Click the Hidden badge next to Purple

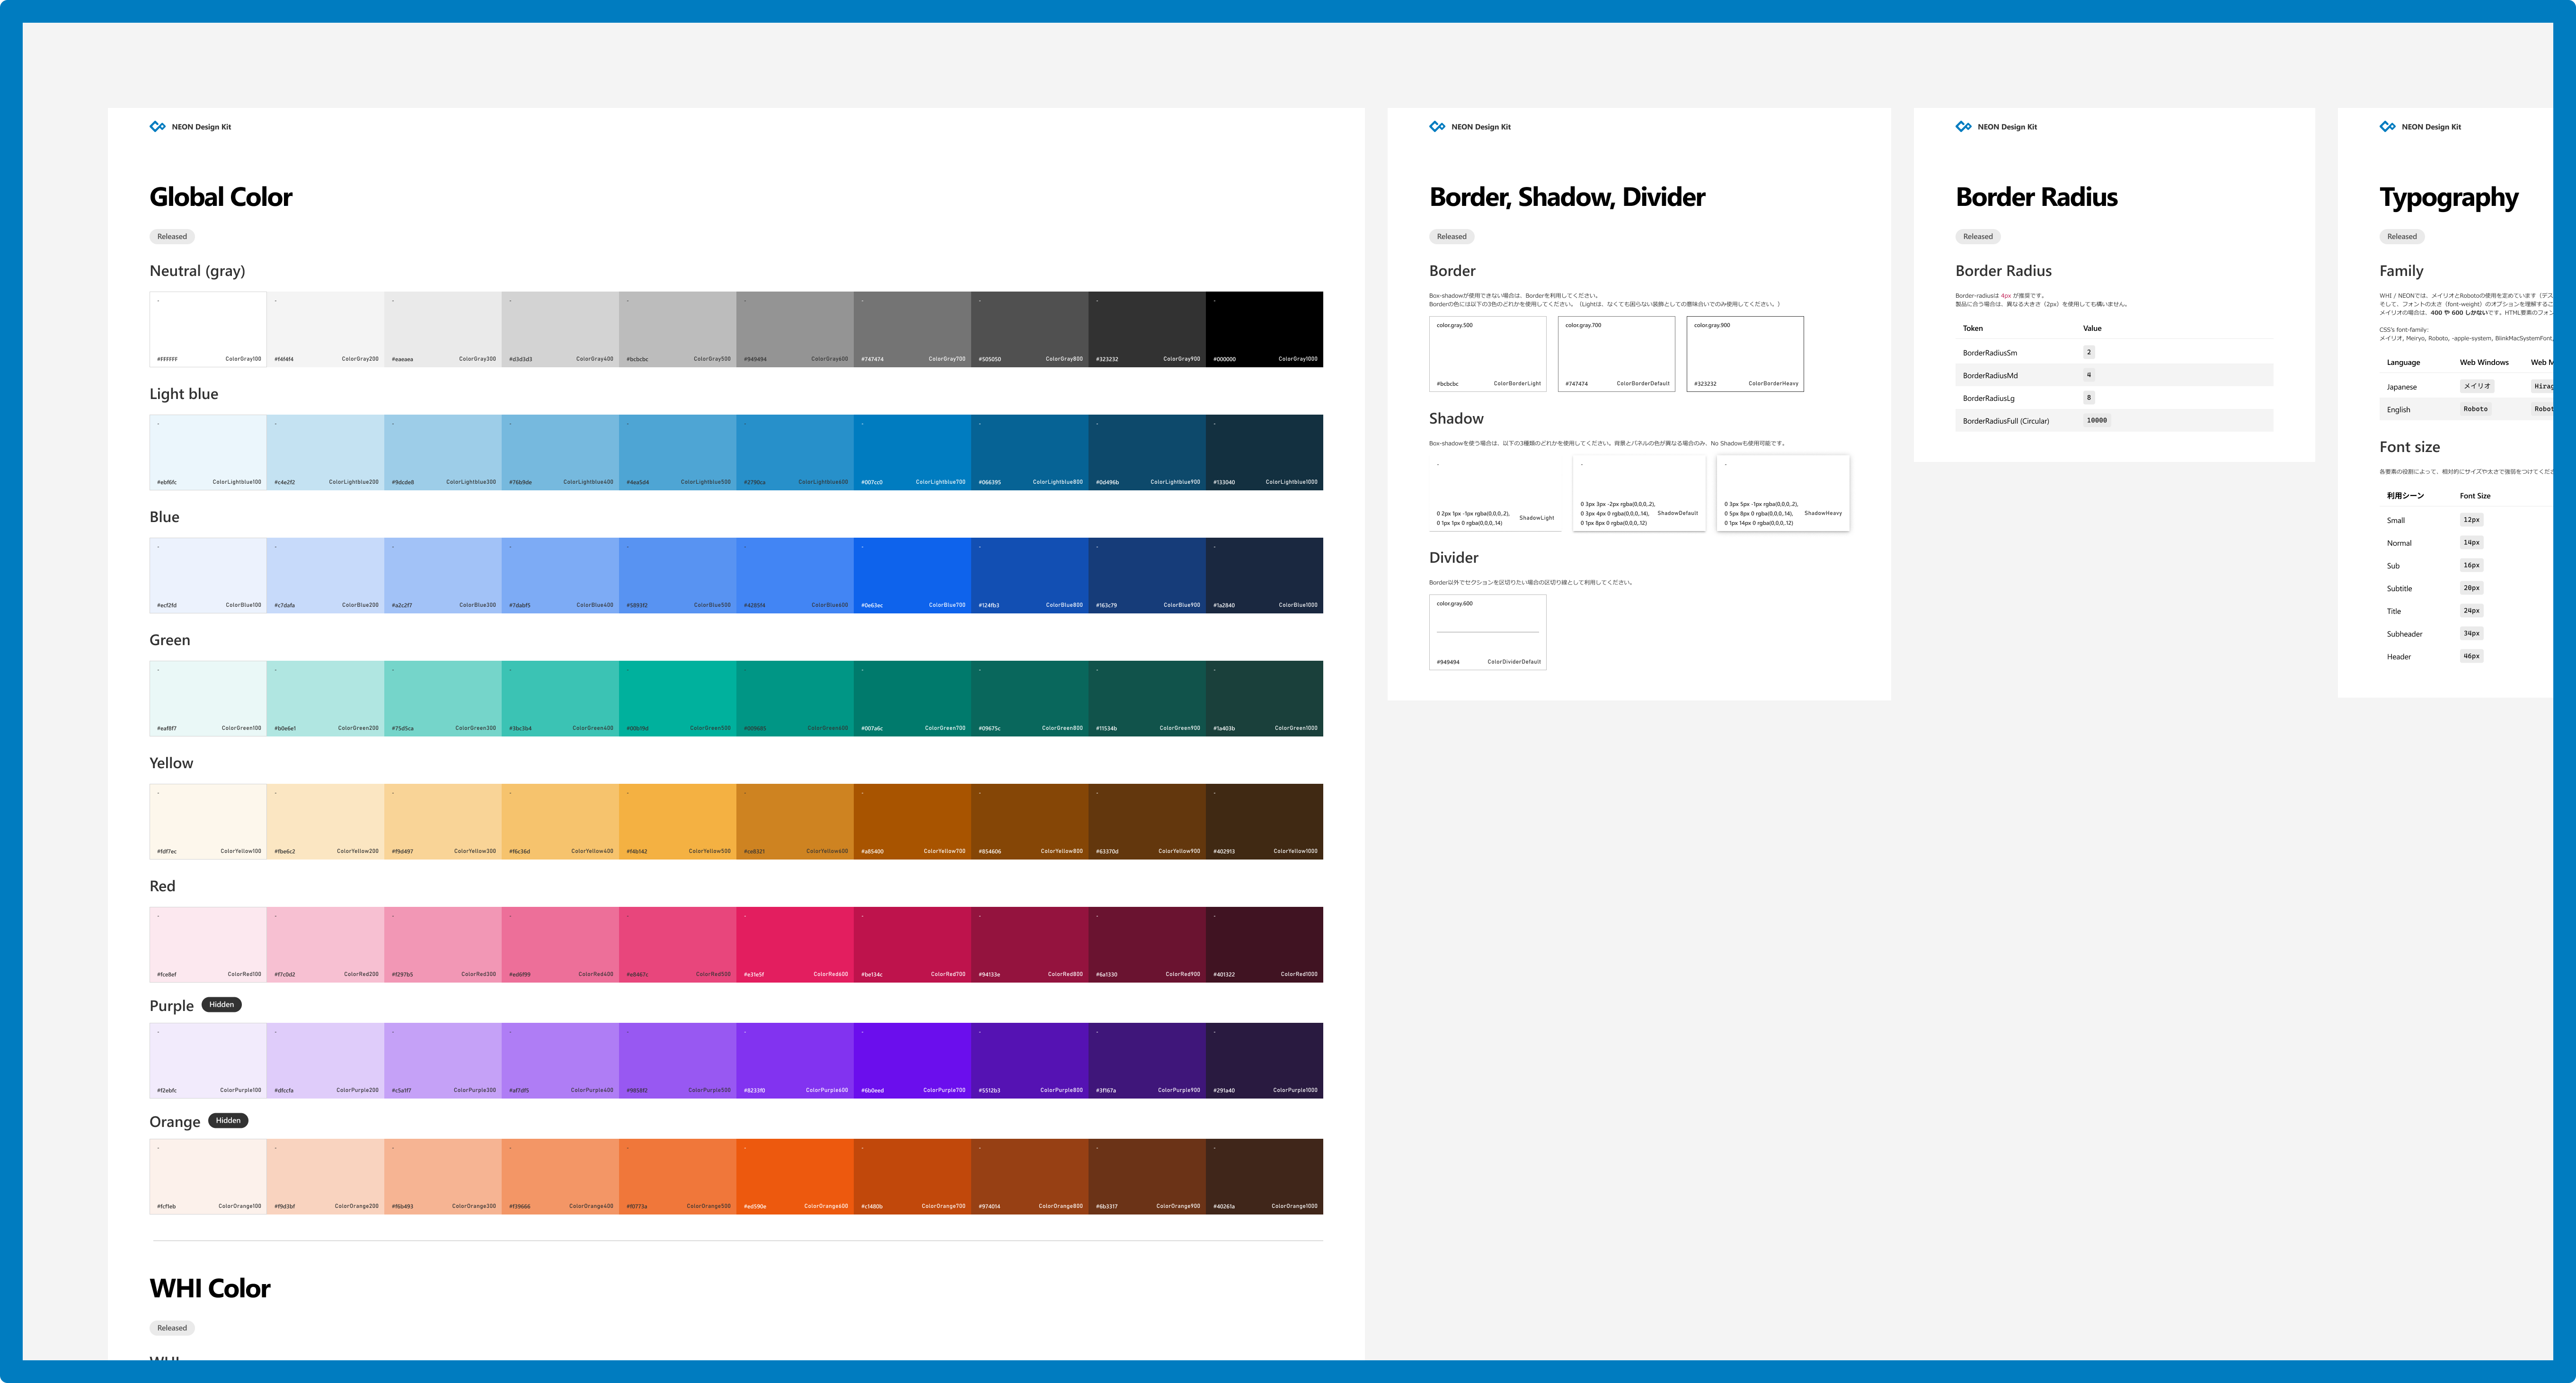click(x=222, y=1005)
